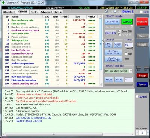Open the Setup tab
150x138 pixels.
[x=58, y=12]
